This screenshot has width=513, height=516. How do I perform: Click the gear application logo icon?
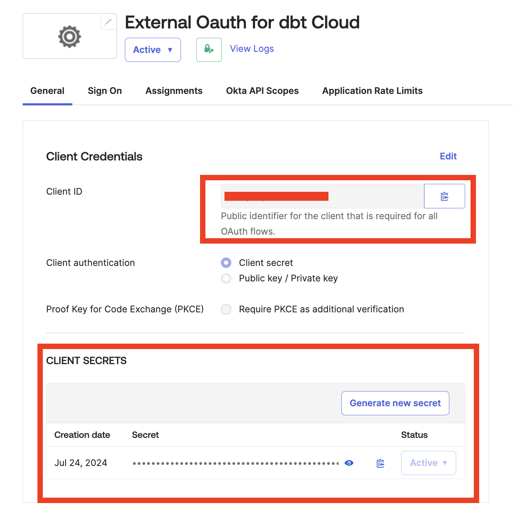pyautogui.click(x=69, y=36)
